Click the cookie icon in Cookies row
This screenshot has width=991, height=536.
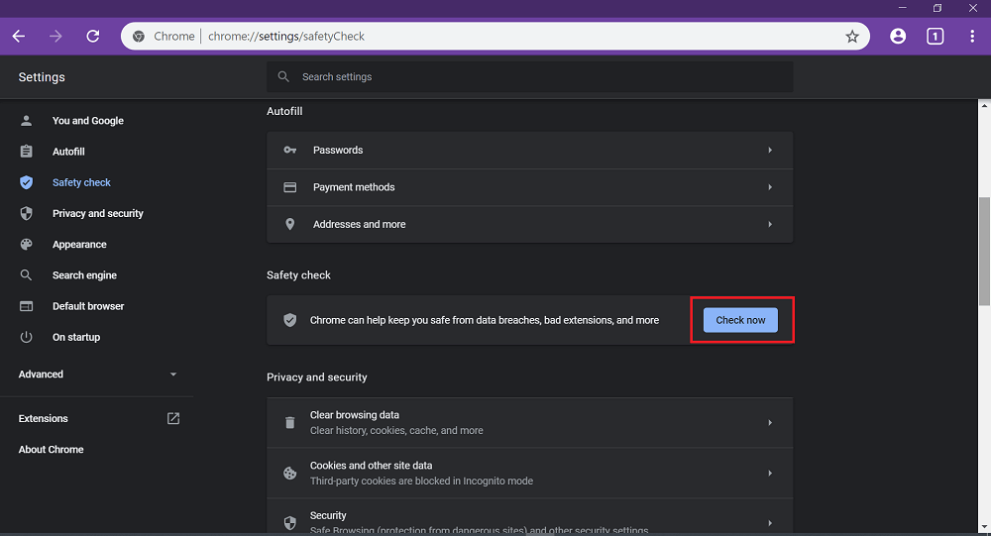290,474
